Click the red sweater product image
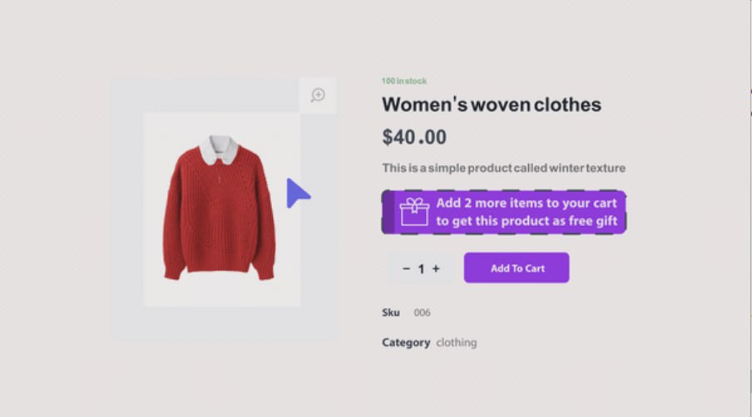Image resolution: width=752 pixels, height=417 pixels. 219,208
